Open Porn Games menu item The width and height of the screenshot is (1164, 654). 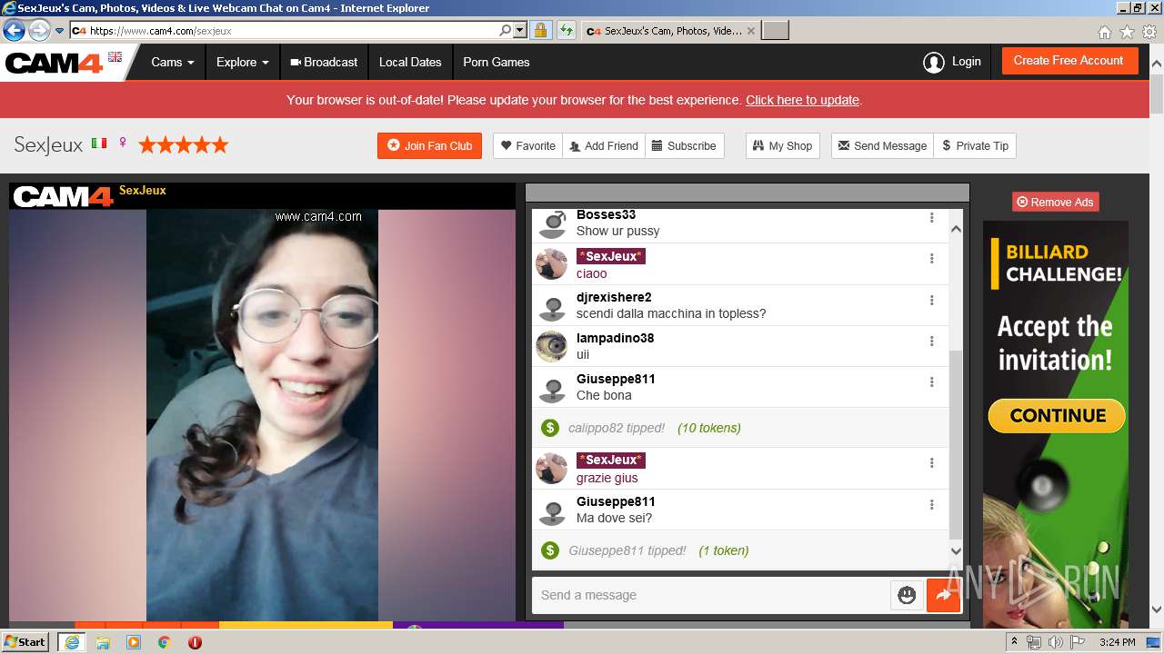497,62
